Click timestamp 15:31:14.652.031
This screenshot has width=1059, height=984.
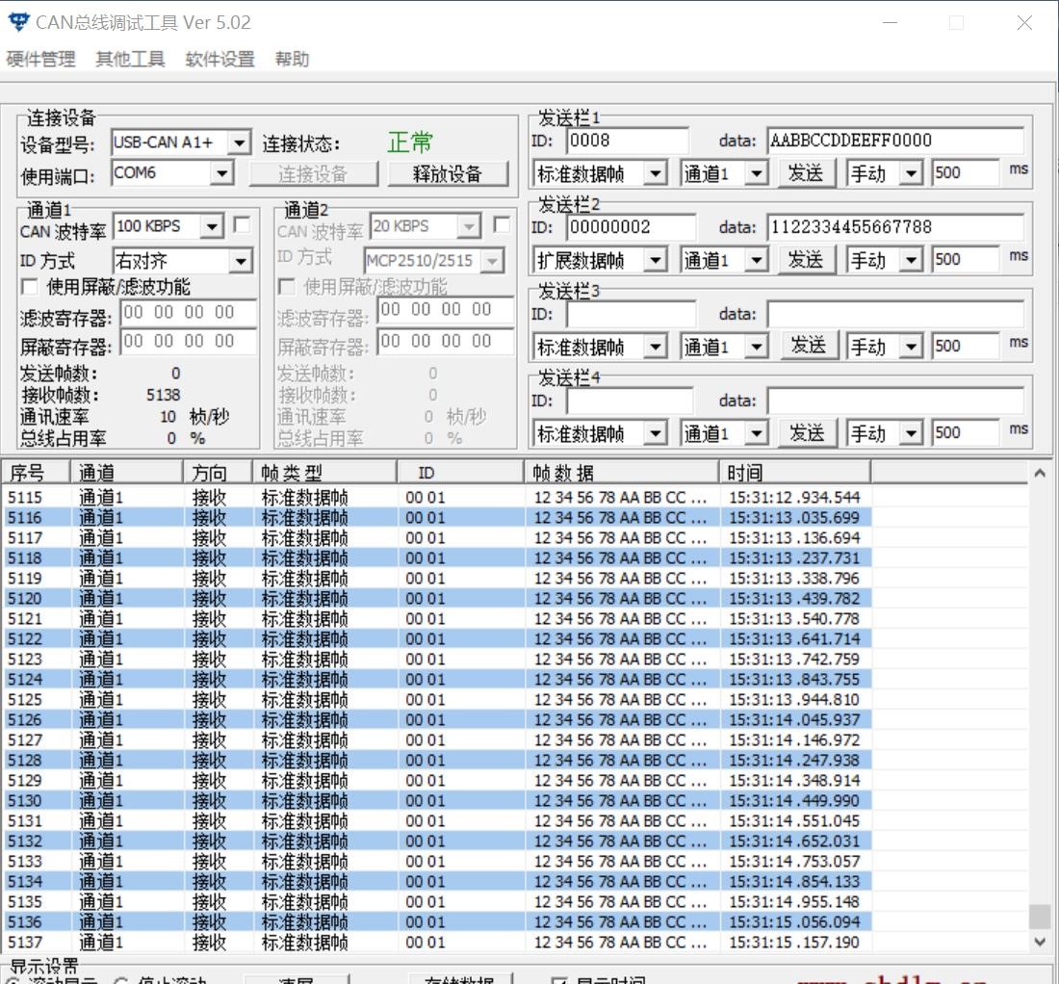(x=794, y=842)
